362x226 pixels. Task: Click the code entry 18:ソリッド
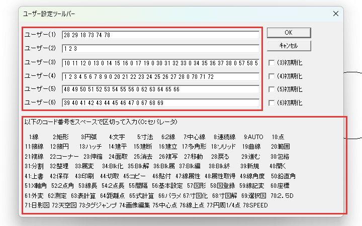click(223, 147)
